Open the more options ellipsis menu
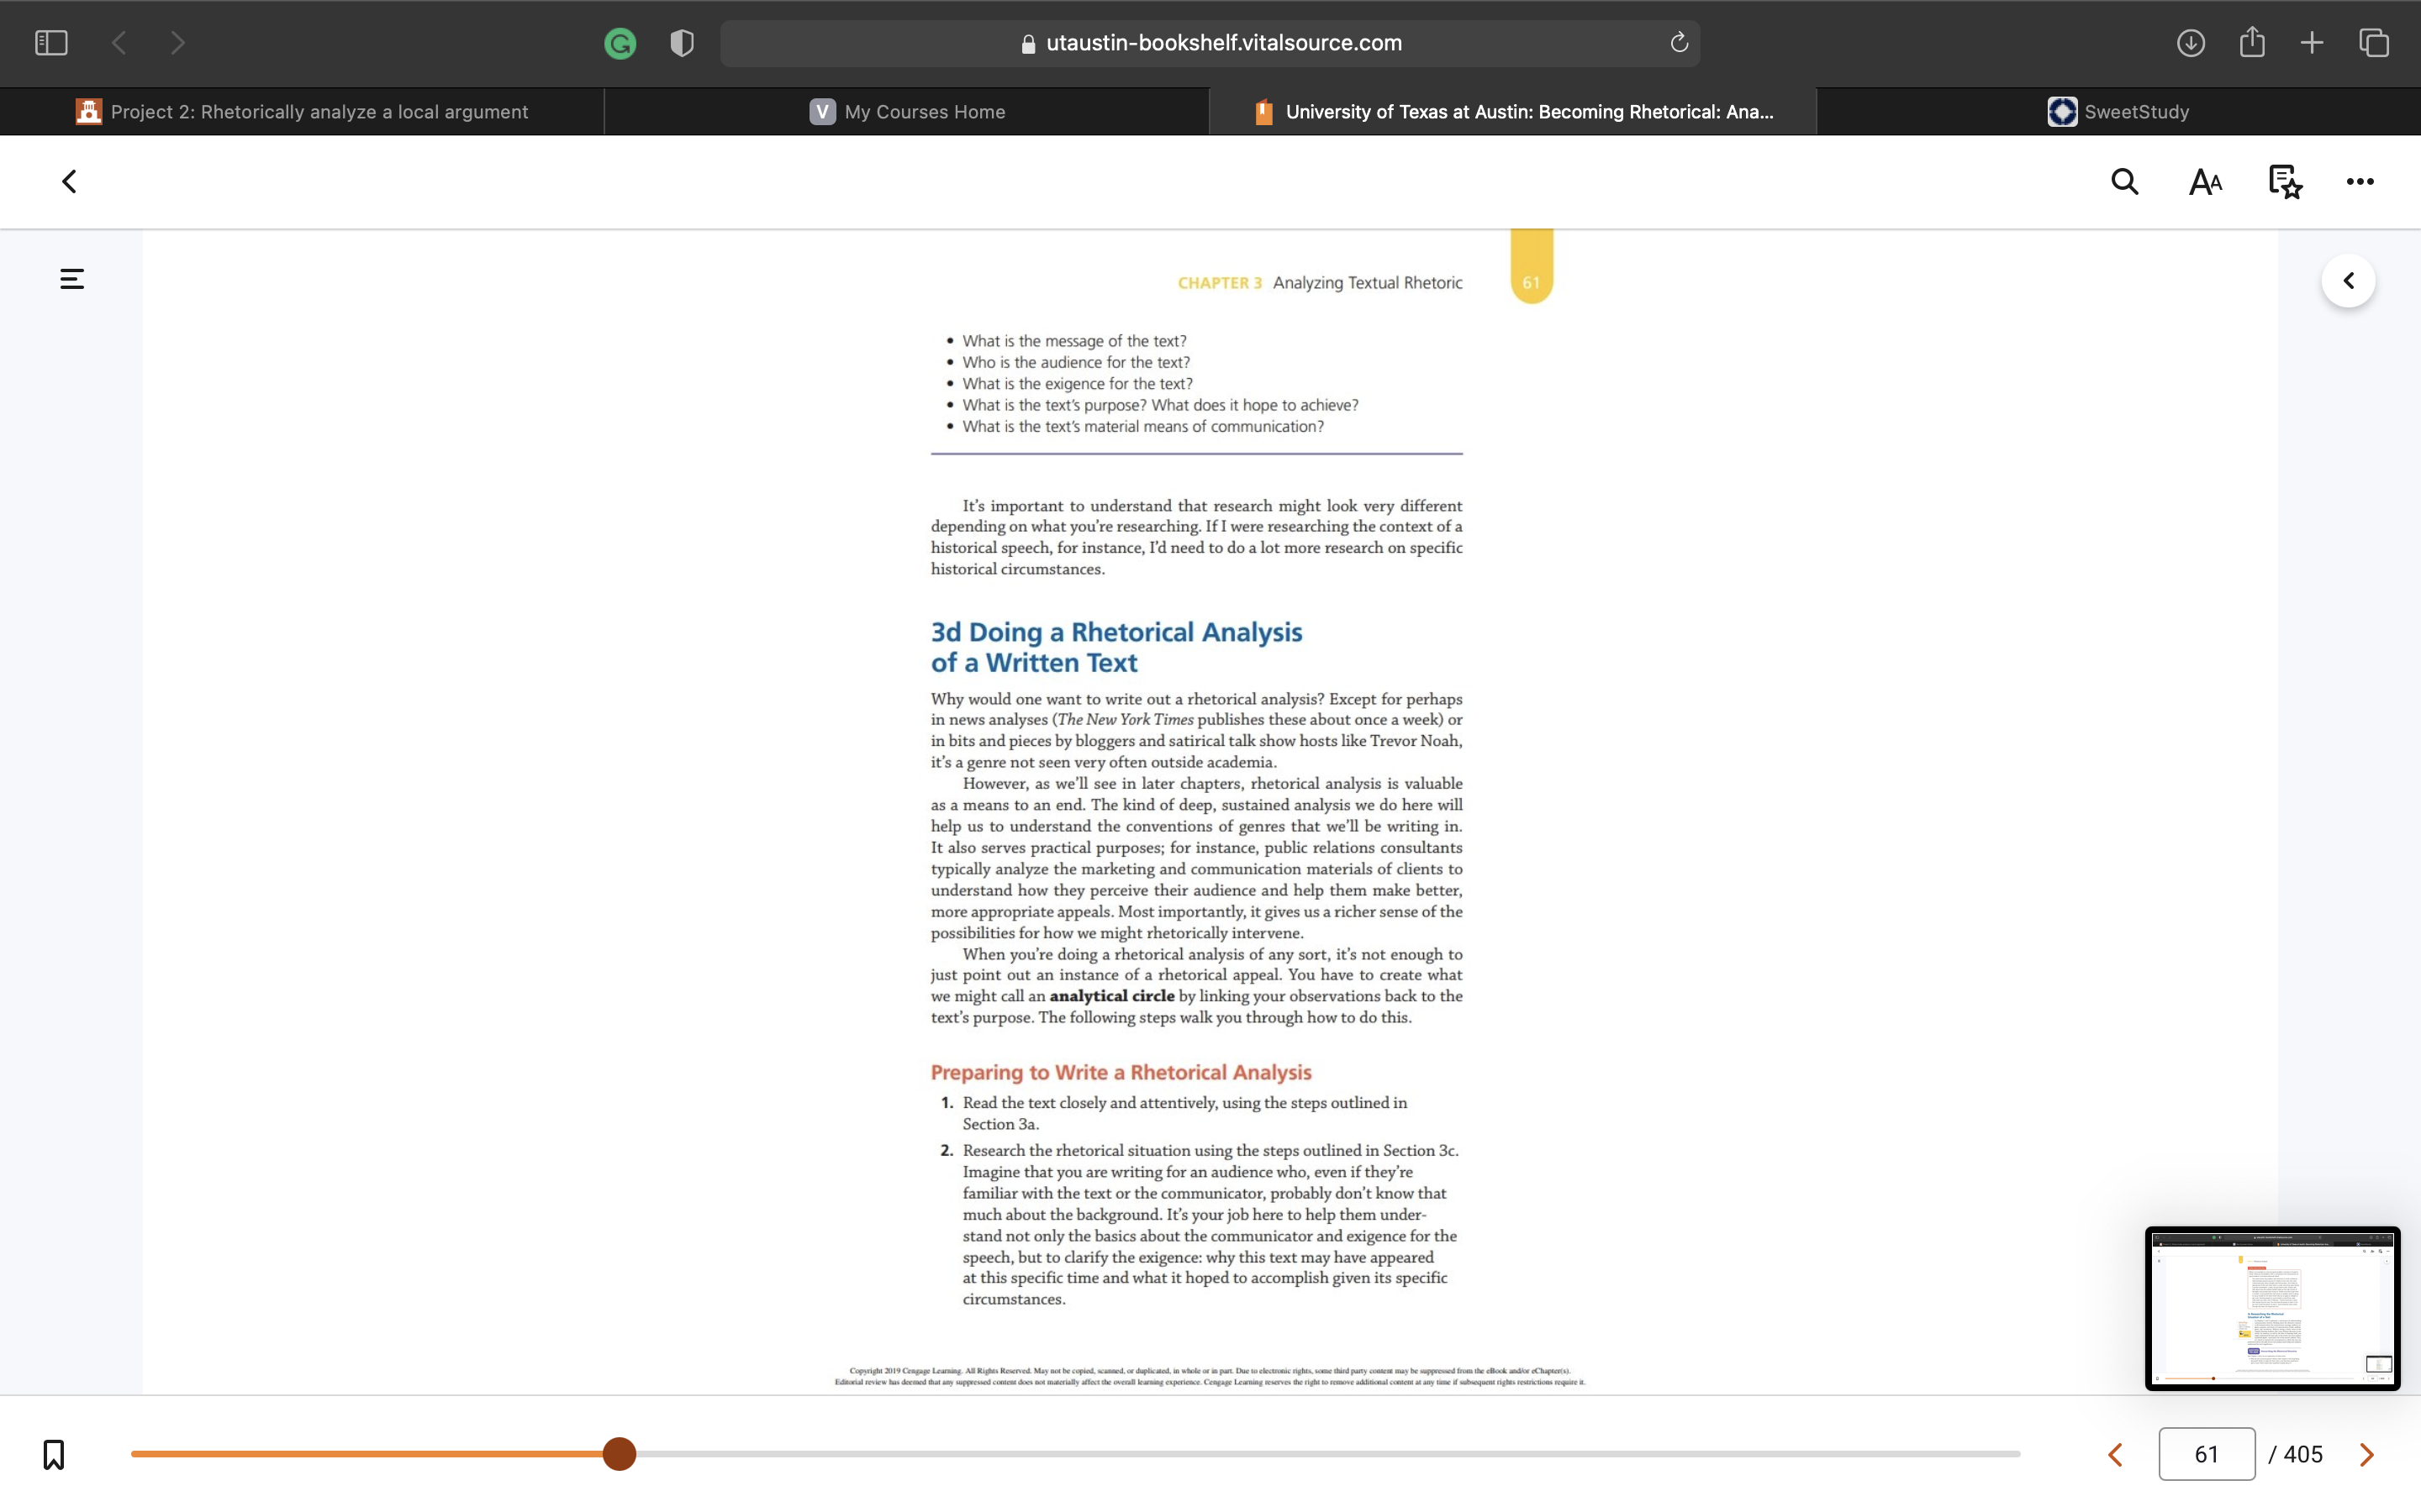 pos(2360,182)
